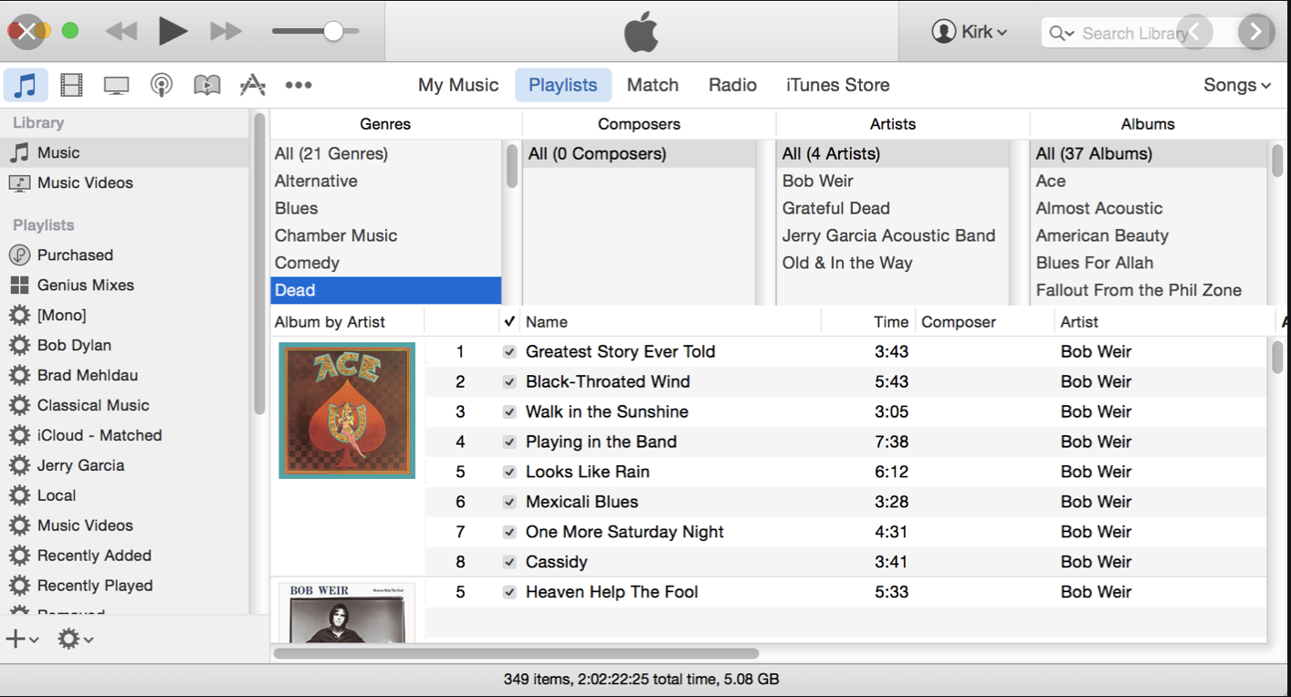Image resolution: width=1291 pixels, height=697 pixels.
Task: Open the Songs view dropdown
Action: pyautogui.click(x=1237, y=85)
